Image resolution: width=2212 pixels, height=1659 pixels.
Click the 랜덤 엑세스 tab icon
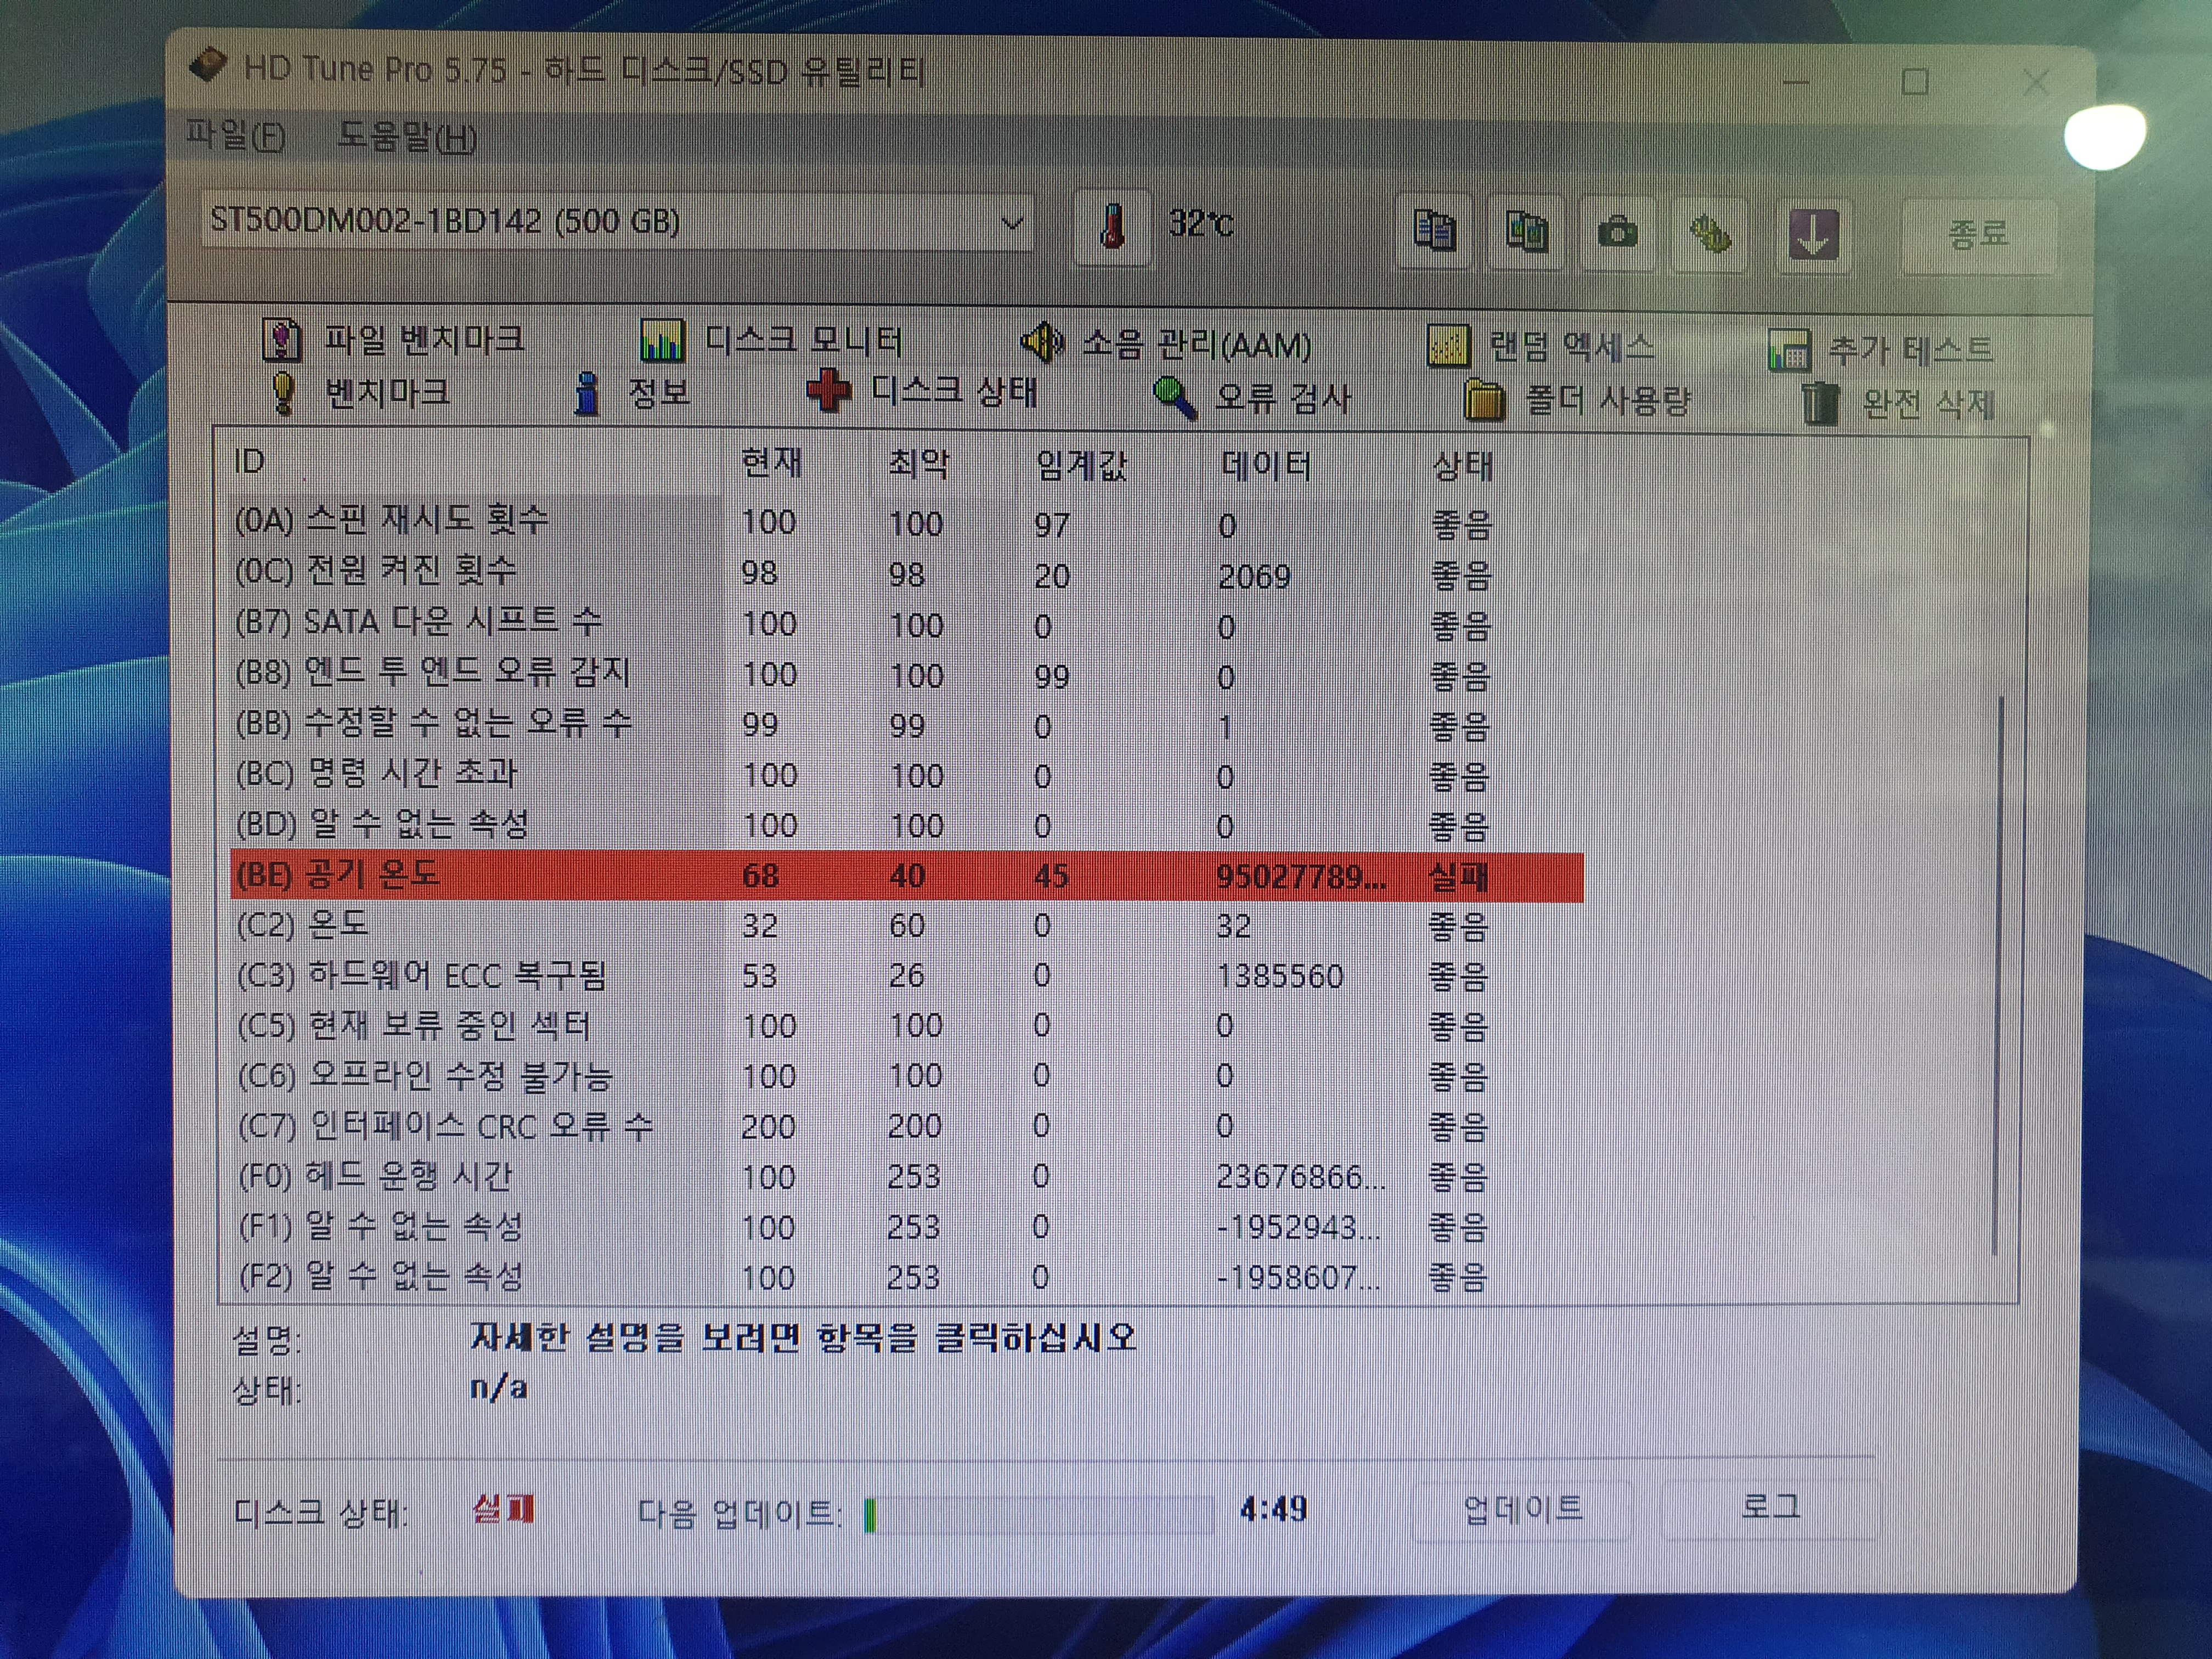pos(1448,347)
